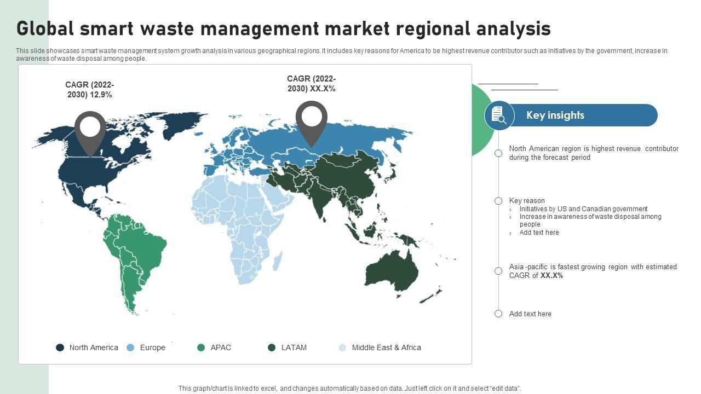Click the North America legend color dot

coord(60,347)
